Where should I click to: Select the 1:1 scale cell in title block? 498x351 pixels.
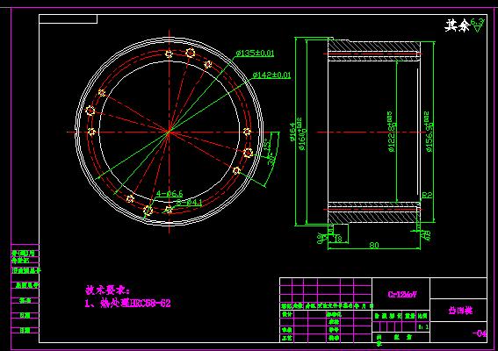(423, 327)
